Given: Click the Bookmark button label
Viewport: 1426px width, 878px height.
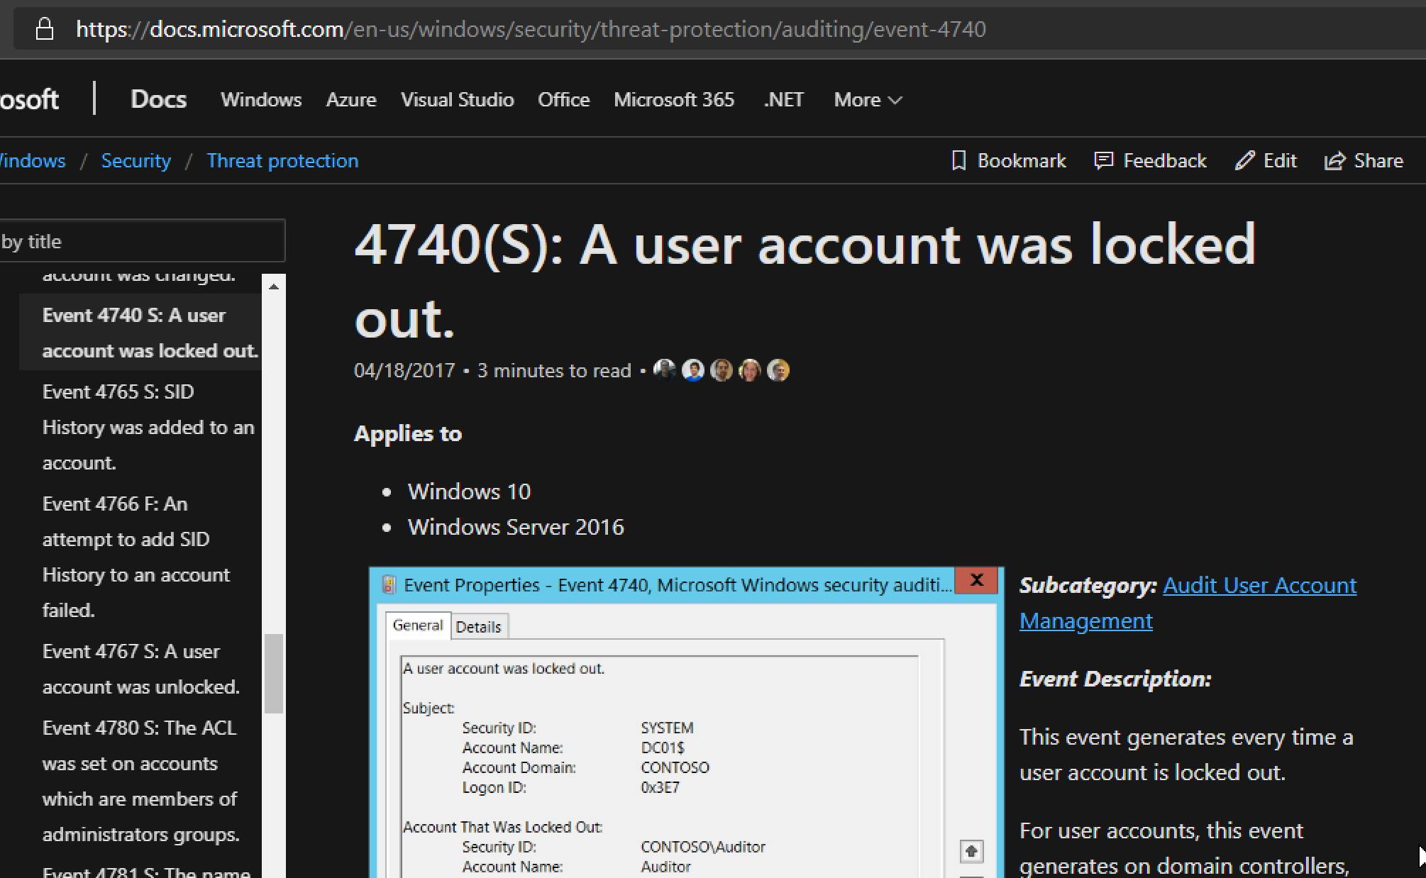Looking at the screenshot, I should [x=1022, y=161].
